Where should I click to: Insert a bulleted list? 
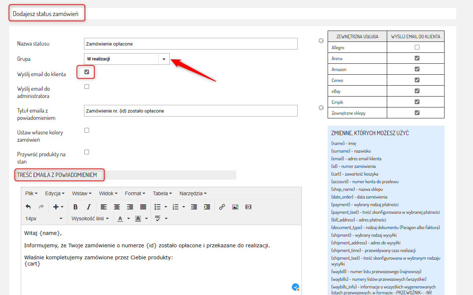[x=157, y=207]
